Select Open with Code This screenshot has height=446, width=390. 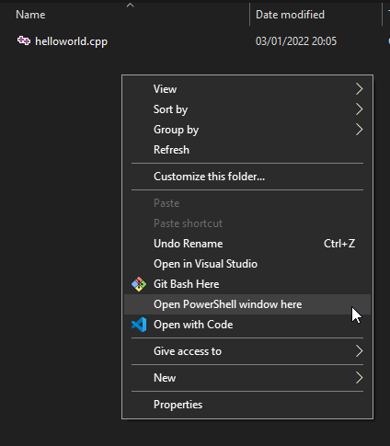247,325
